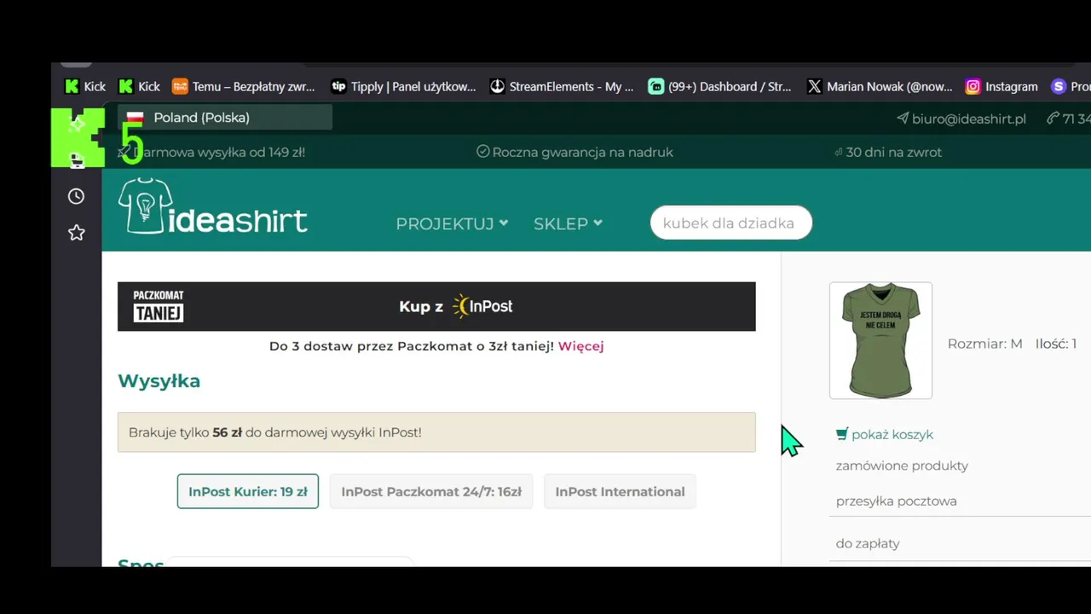Open the Marian Nowak X bookmark
The height and width of the screenshot is (614, 1091).
[880, 86]
